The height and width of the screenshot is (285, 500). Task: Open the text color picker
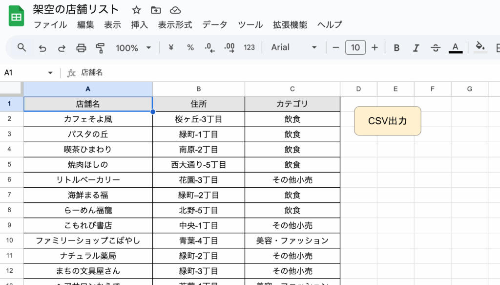[455, 47]
